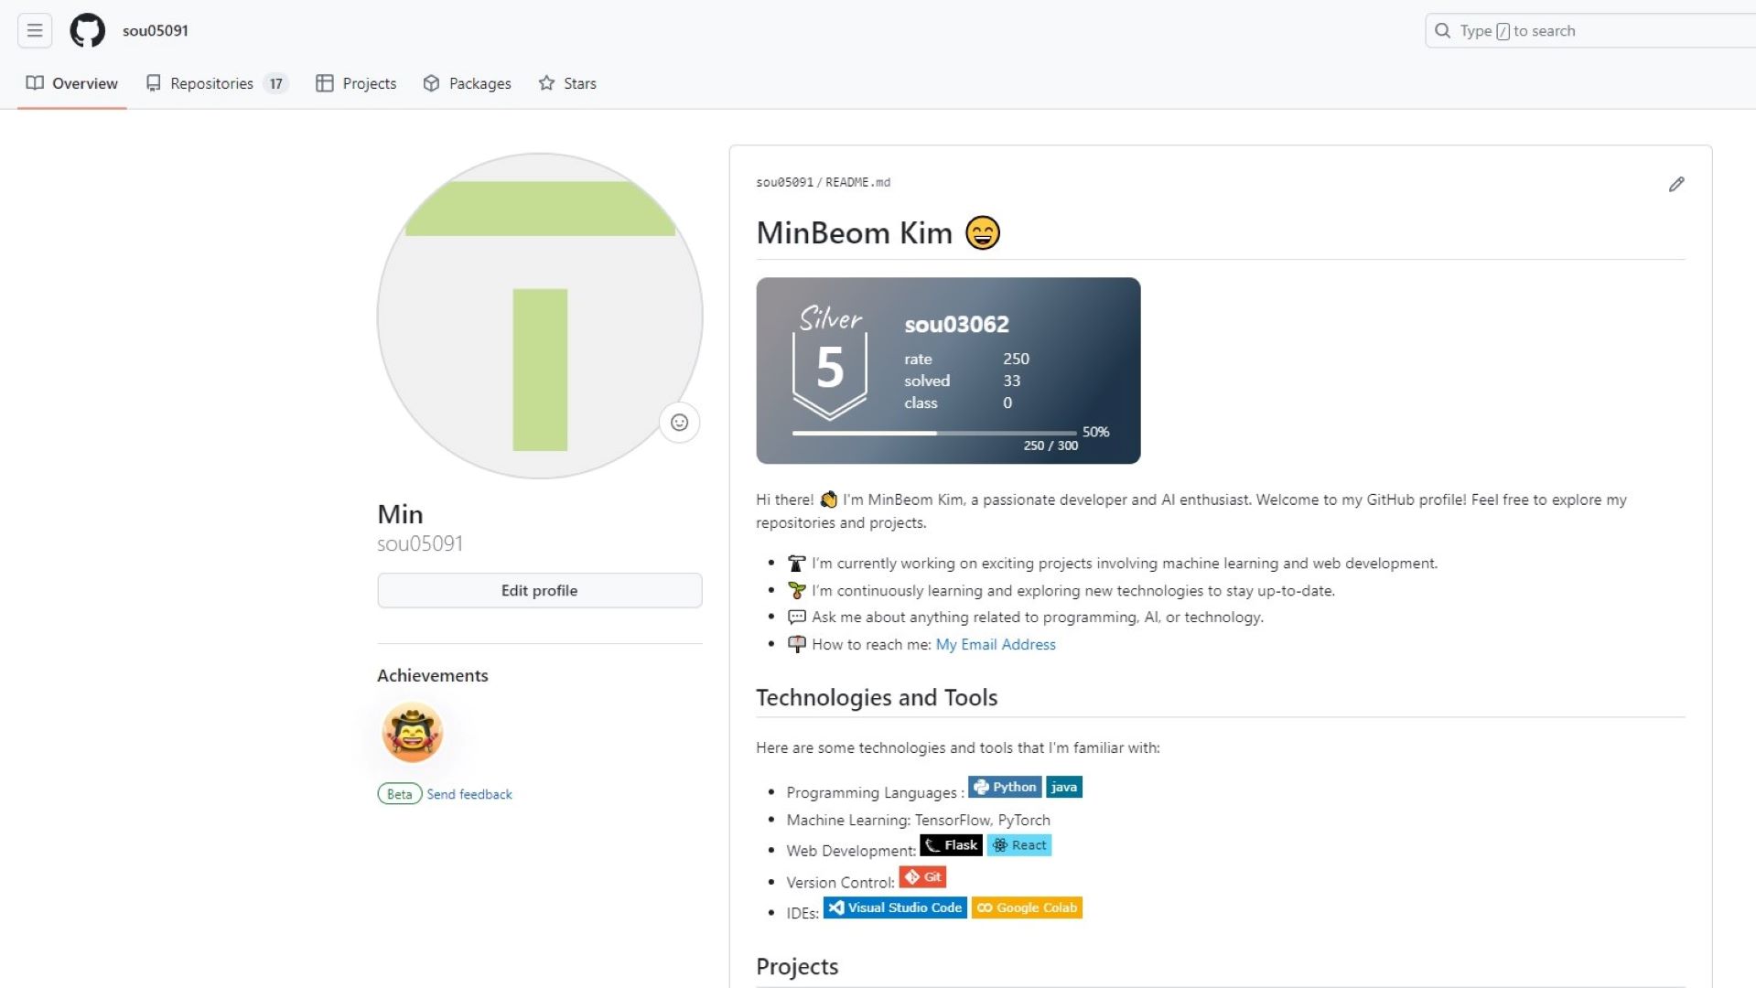Open the GitHub home logo

(88, 30)
